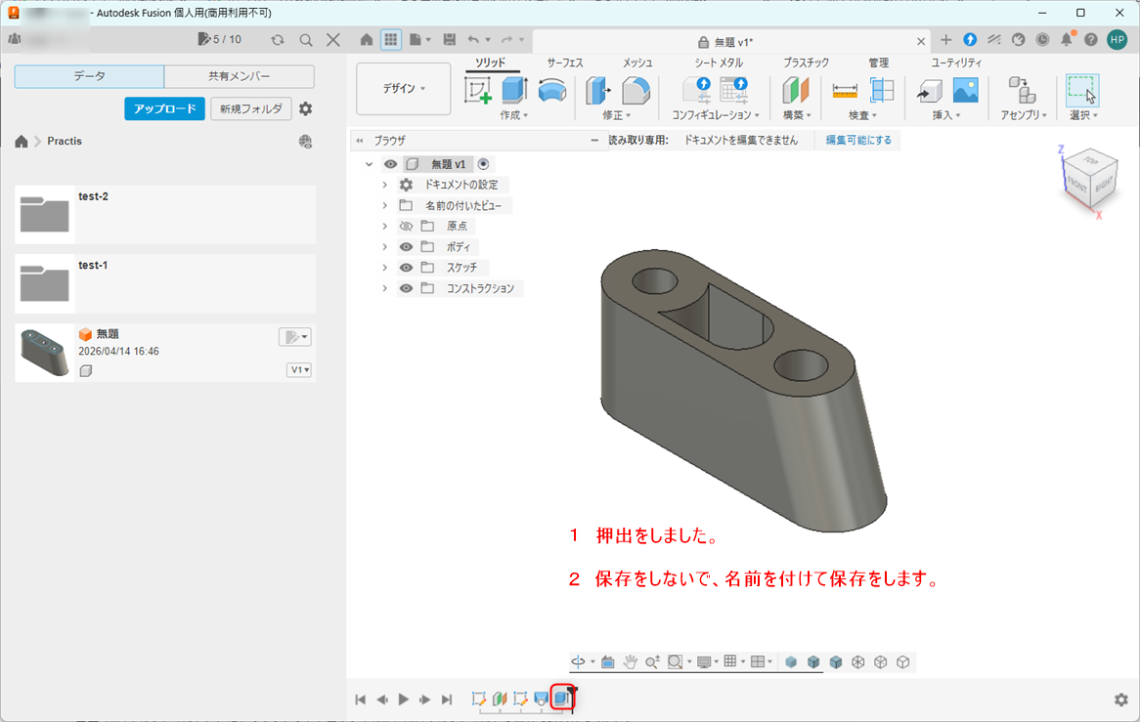Click the Save icon in the top toolbar

point(450,40)
